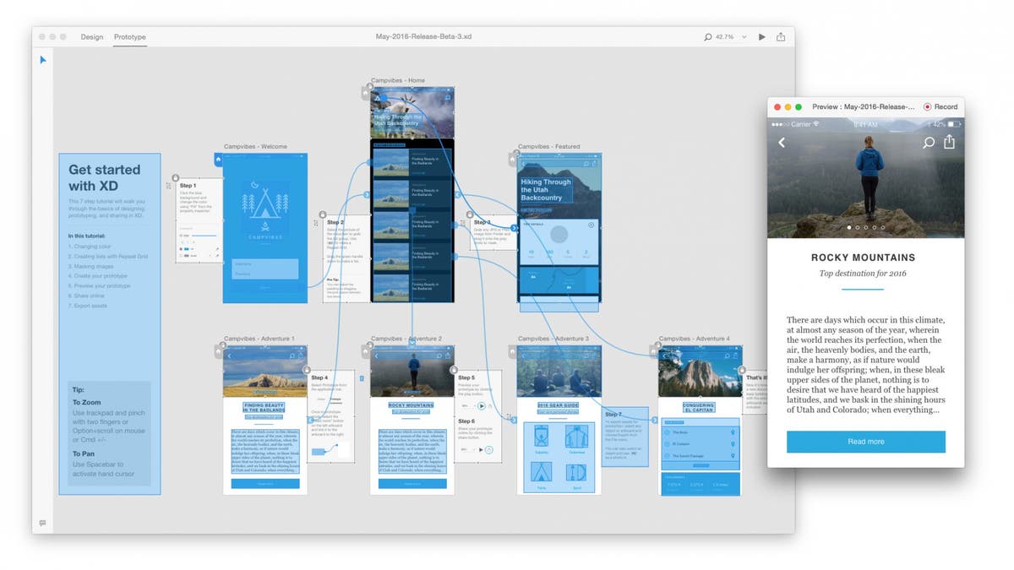
Task: Click the Play preview icon in top toolbar
Action: [761, 37]
